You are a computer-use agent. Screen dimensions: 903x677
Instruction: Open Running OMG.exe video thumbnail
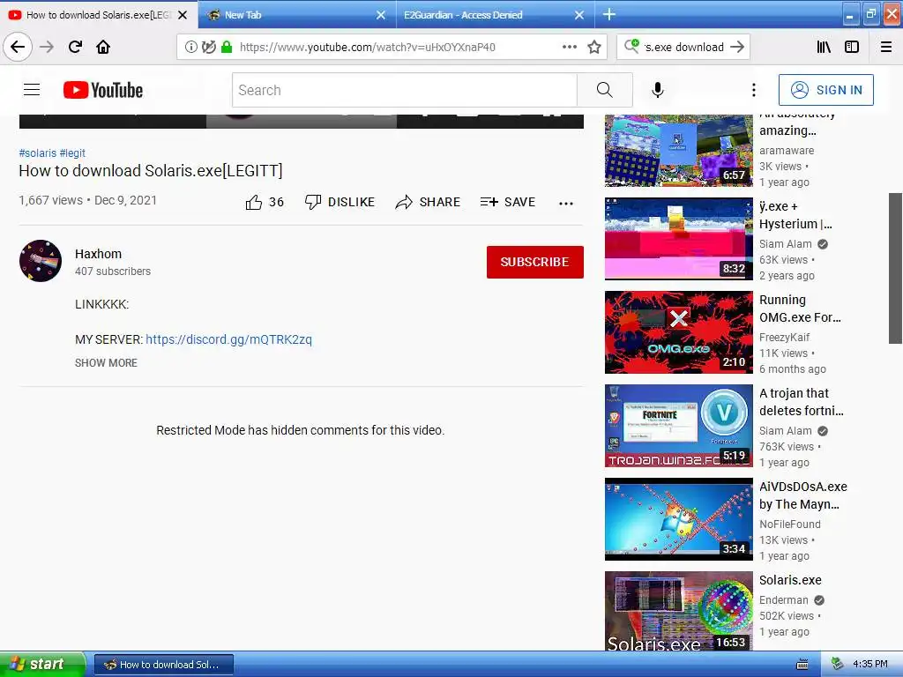coord(678,332)
